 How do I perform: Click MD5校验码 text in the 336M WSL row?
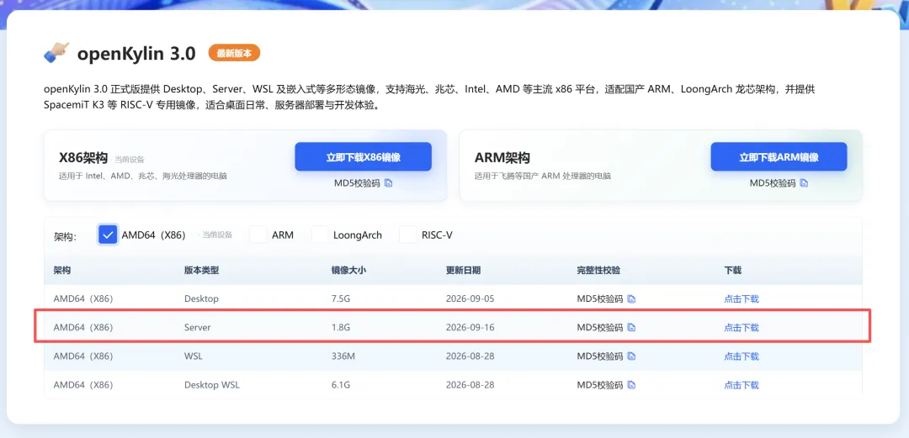[x=600, y=356]
